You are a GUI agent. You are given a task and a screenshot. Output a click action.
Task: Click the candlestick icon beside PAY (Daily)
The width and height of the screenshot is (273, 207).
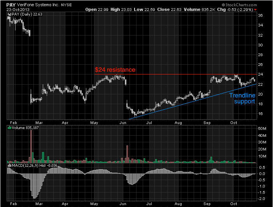[x=9, y=14]
